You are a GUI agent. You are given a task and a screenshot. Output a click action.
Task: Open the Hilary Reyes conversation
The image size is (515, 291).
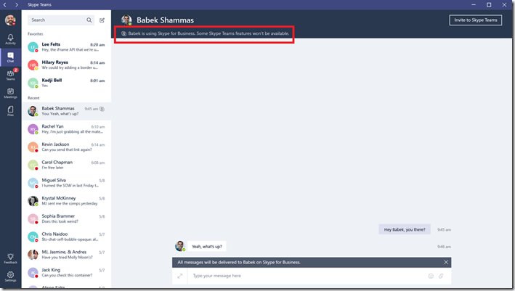(x=66, y=65)
